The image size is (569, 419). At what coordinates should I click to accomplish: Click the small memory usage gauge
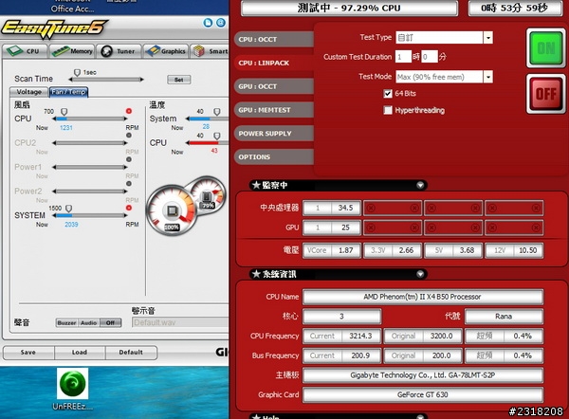(x=210, y=194)
